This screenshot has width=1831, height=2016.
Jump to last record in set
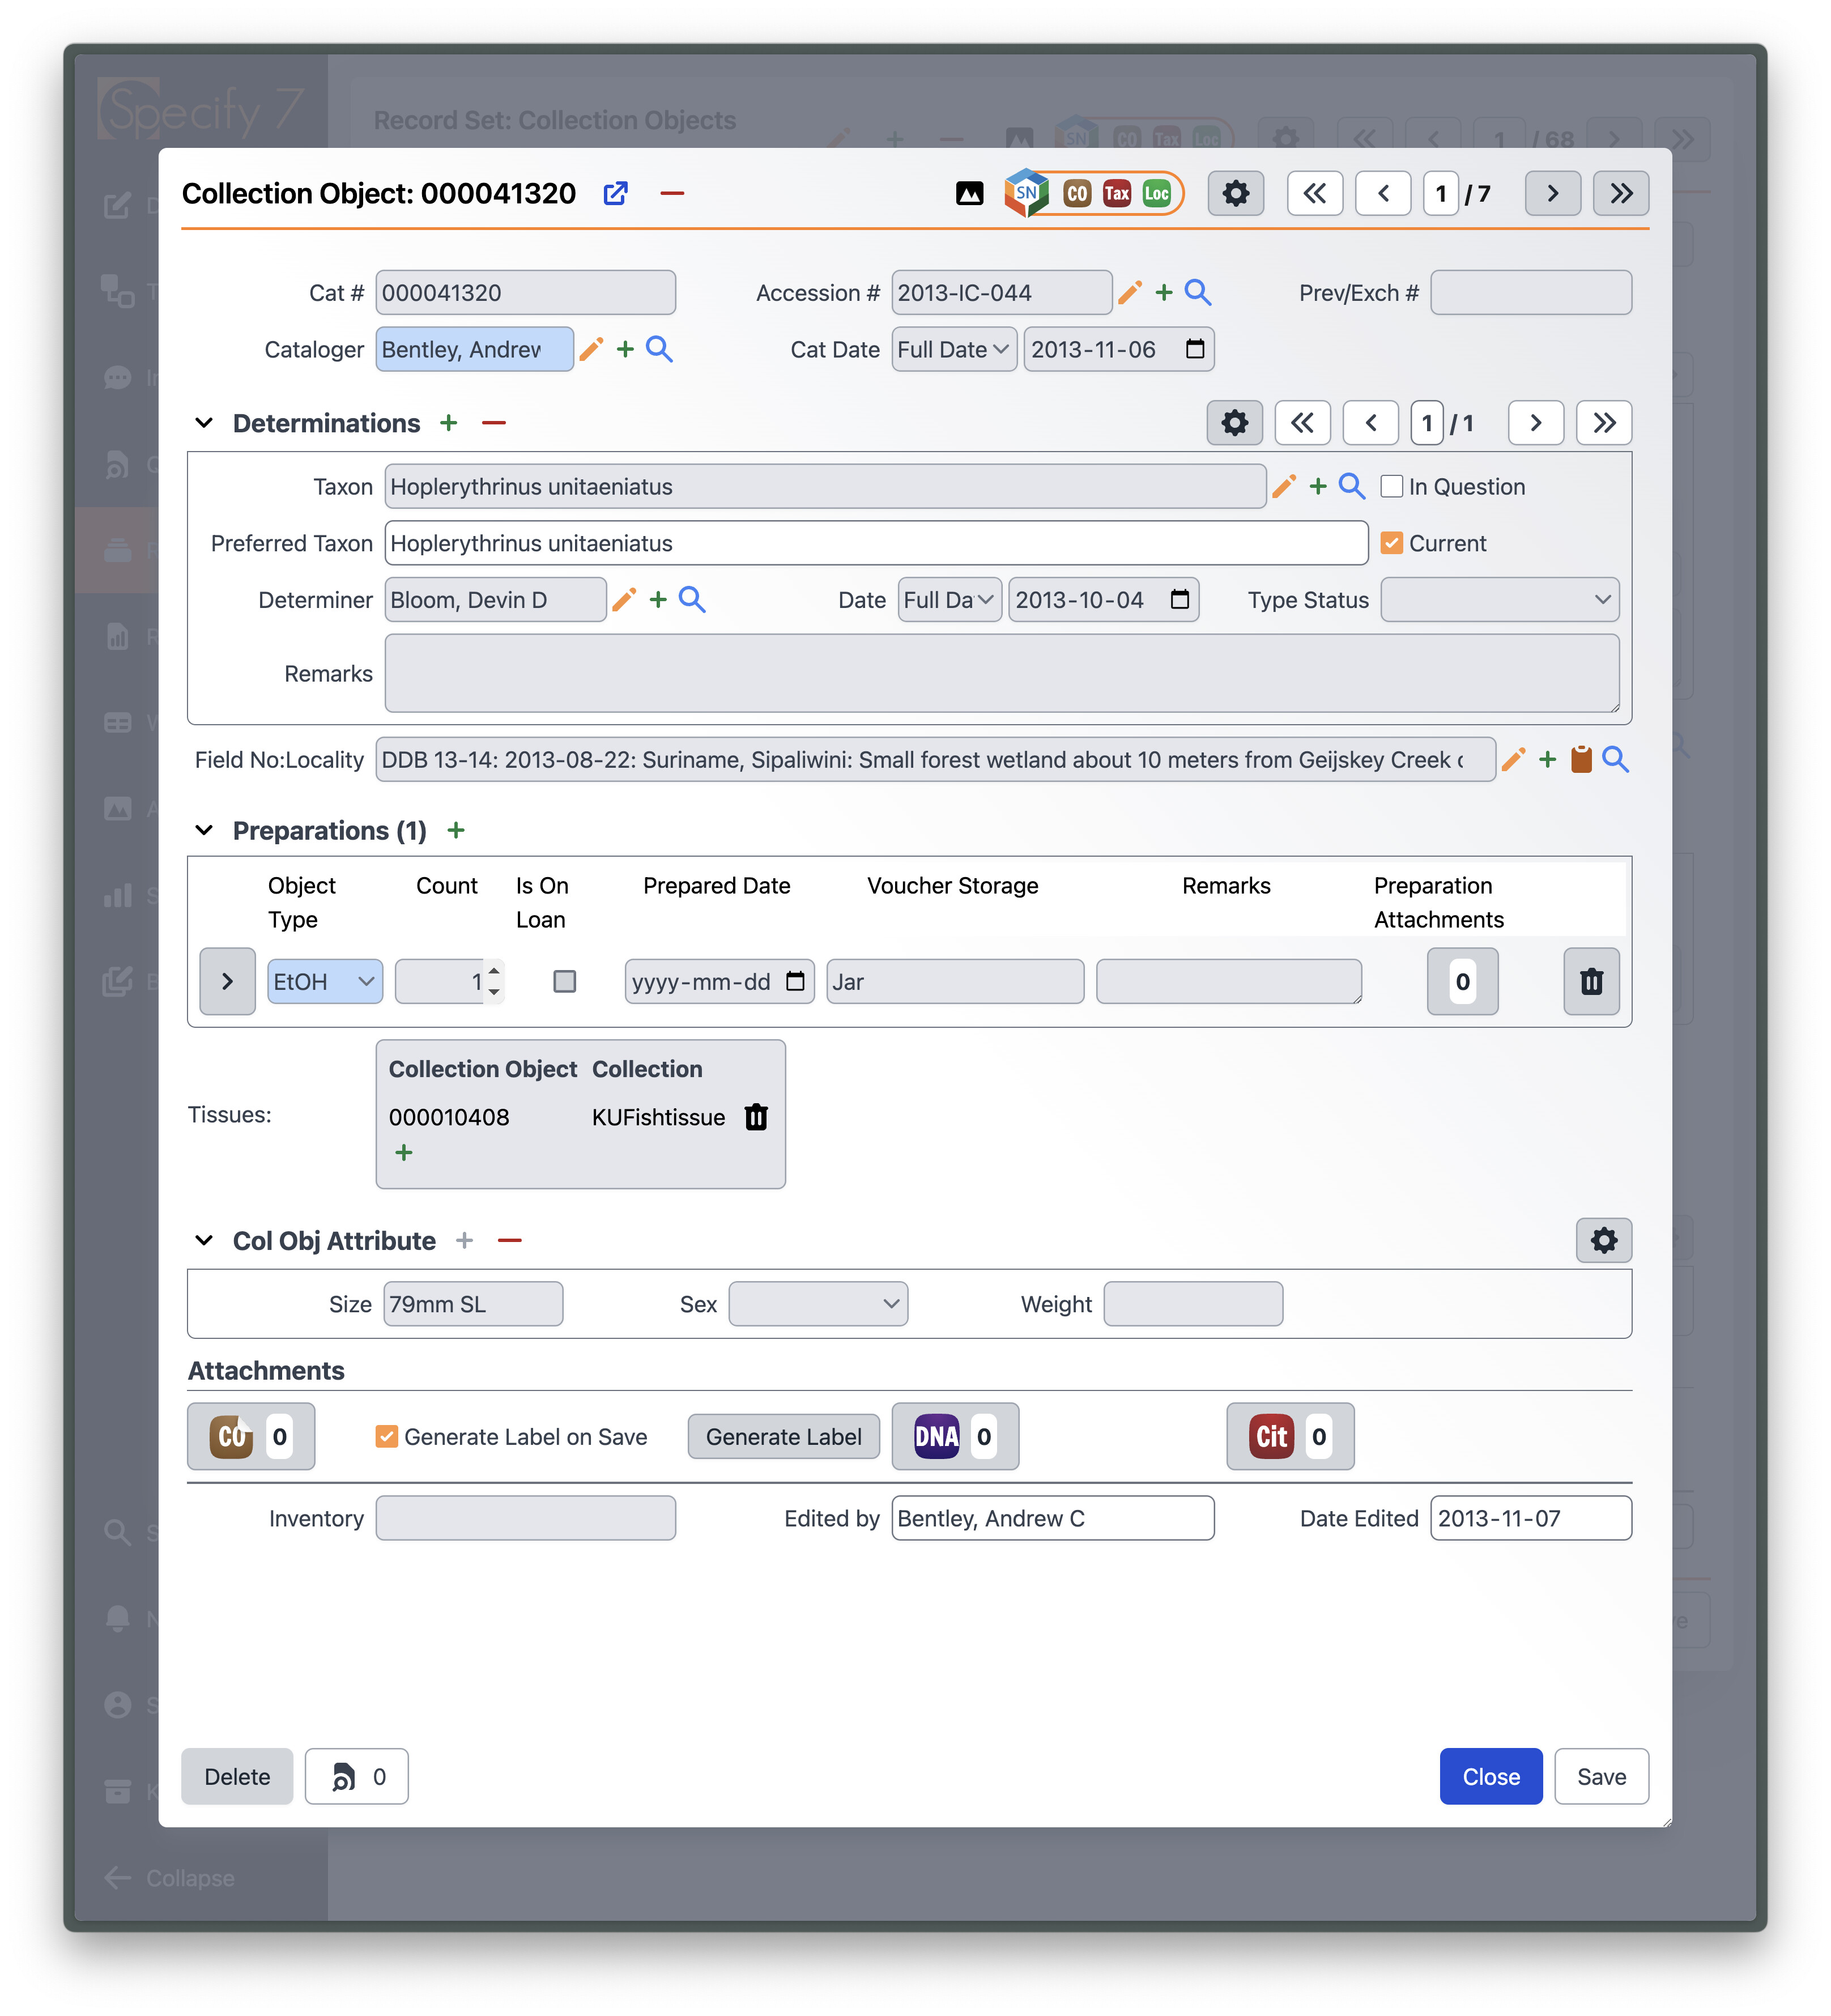tap(1620, 193)
